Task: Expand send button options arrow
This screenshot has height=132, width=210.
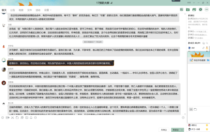Action: pyautogui.click(x=182, y=130)
